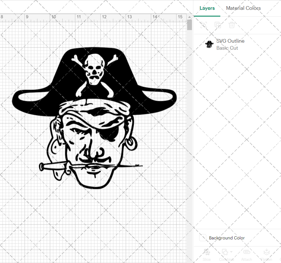This screenshot has height=263, width=281.
Task: Click the Duplicate layer icon
Action: click(x=217, y=25)
